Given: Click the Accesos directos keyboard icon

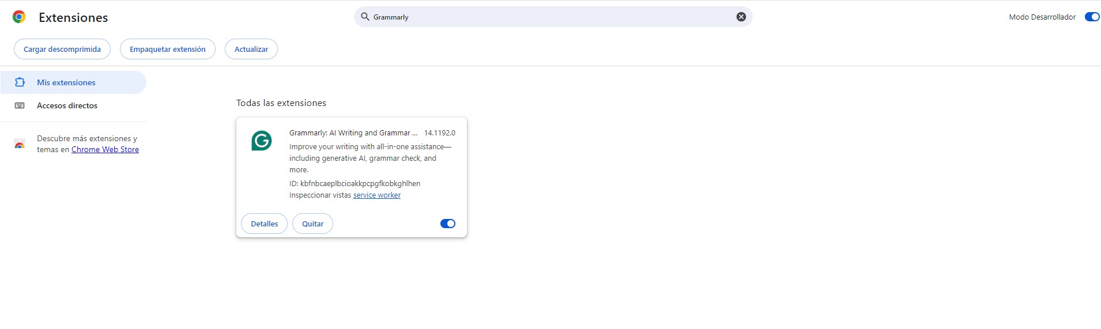Looking at the screenshot, I should click(20, 105).
